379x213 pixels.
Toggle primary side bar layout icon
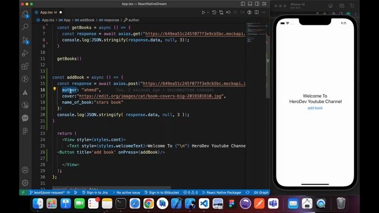[x=243, y=4]
